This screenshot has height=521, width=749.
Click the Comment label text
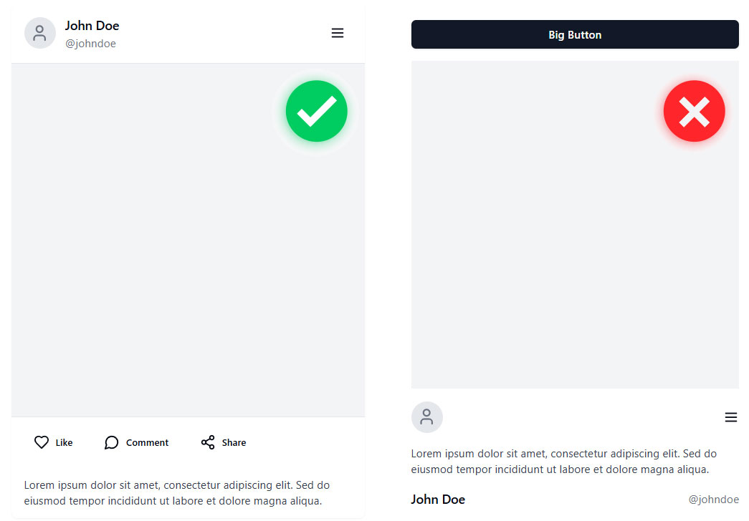[x=147, y=443]
